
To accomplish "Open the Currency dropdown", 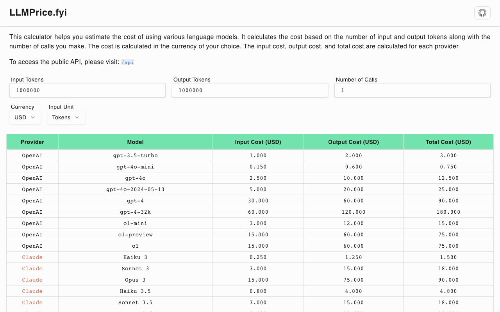I will point(25,117).
